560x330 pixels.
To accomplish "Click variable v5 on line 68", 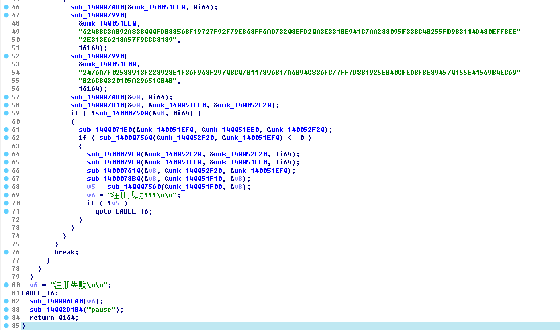I will [91, 186].
